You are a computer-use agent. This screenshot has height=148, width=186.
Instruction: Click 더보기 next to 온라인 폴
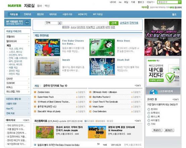[176, 99]
